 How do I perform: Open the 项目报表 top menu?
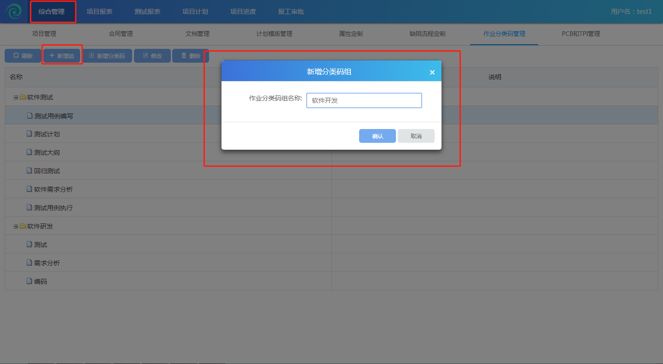point(99,12)
